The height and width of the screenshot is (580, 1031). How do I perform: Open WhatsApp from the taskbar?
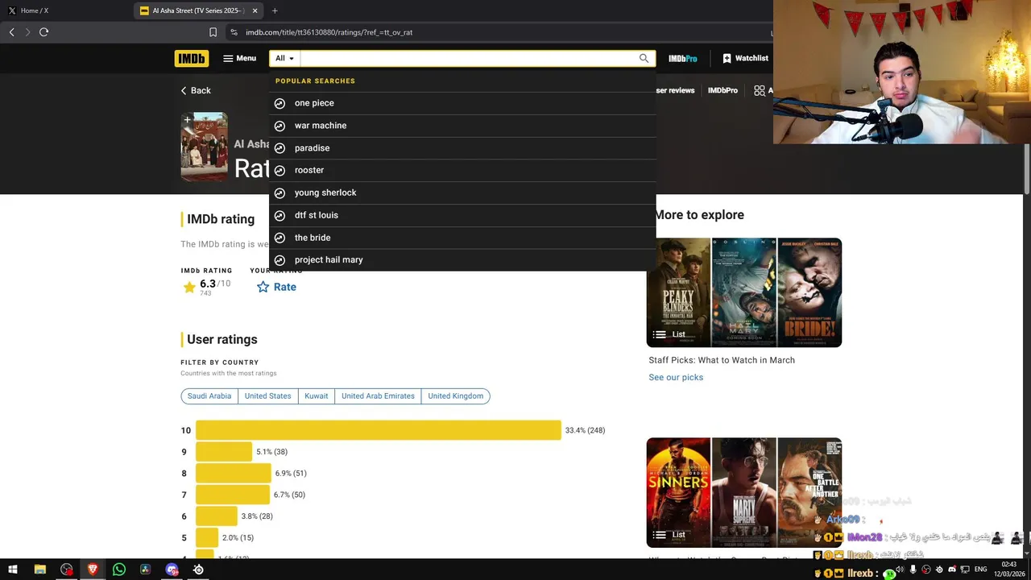pos(119,570)
